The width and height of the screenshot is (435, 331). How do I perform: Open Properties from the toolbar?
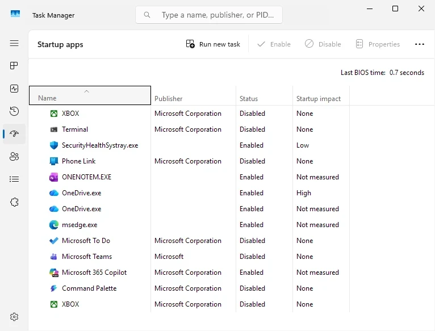point(378,44)
